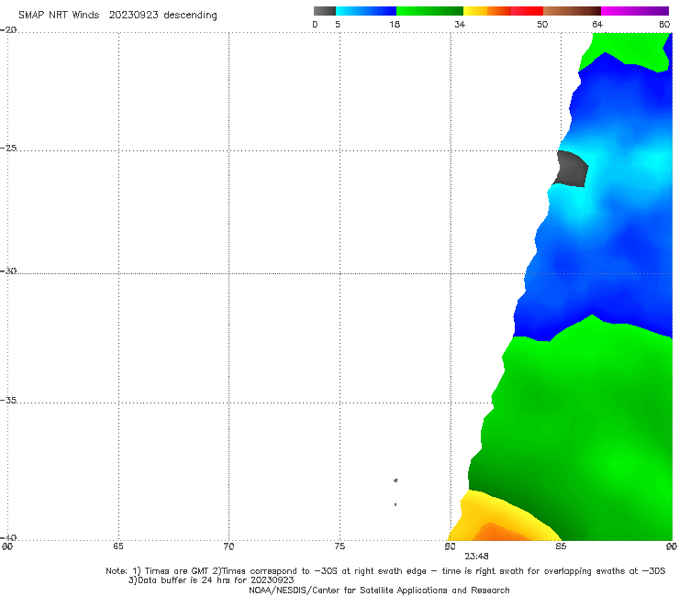This screenshot has height=596, width=679.
Task: Click the colorbar label '18'
Action: pyautogui.click(x=395, y=24)
